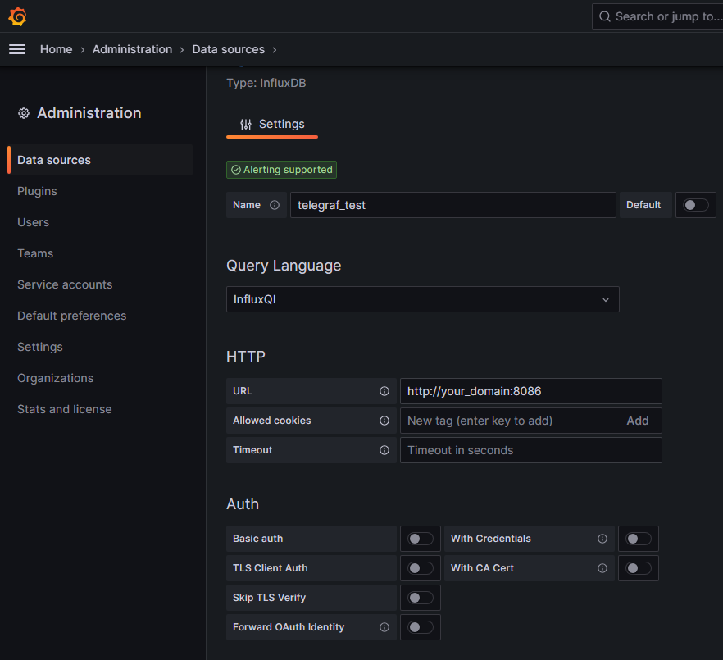The width and height of the screenshot is (723, 660).
Task: Click the Administration gear icon
Action: tap(24, 113)
